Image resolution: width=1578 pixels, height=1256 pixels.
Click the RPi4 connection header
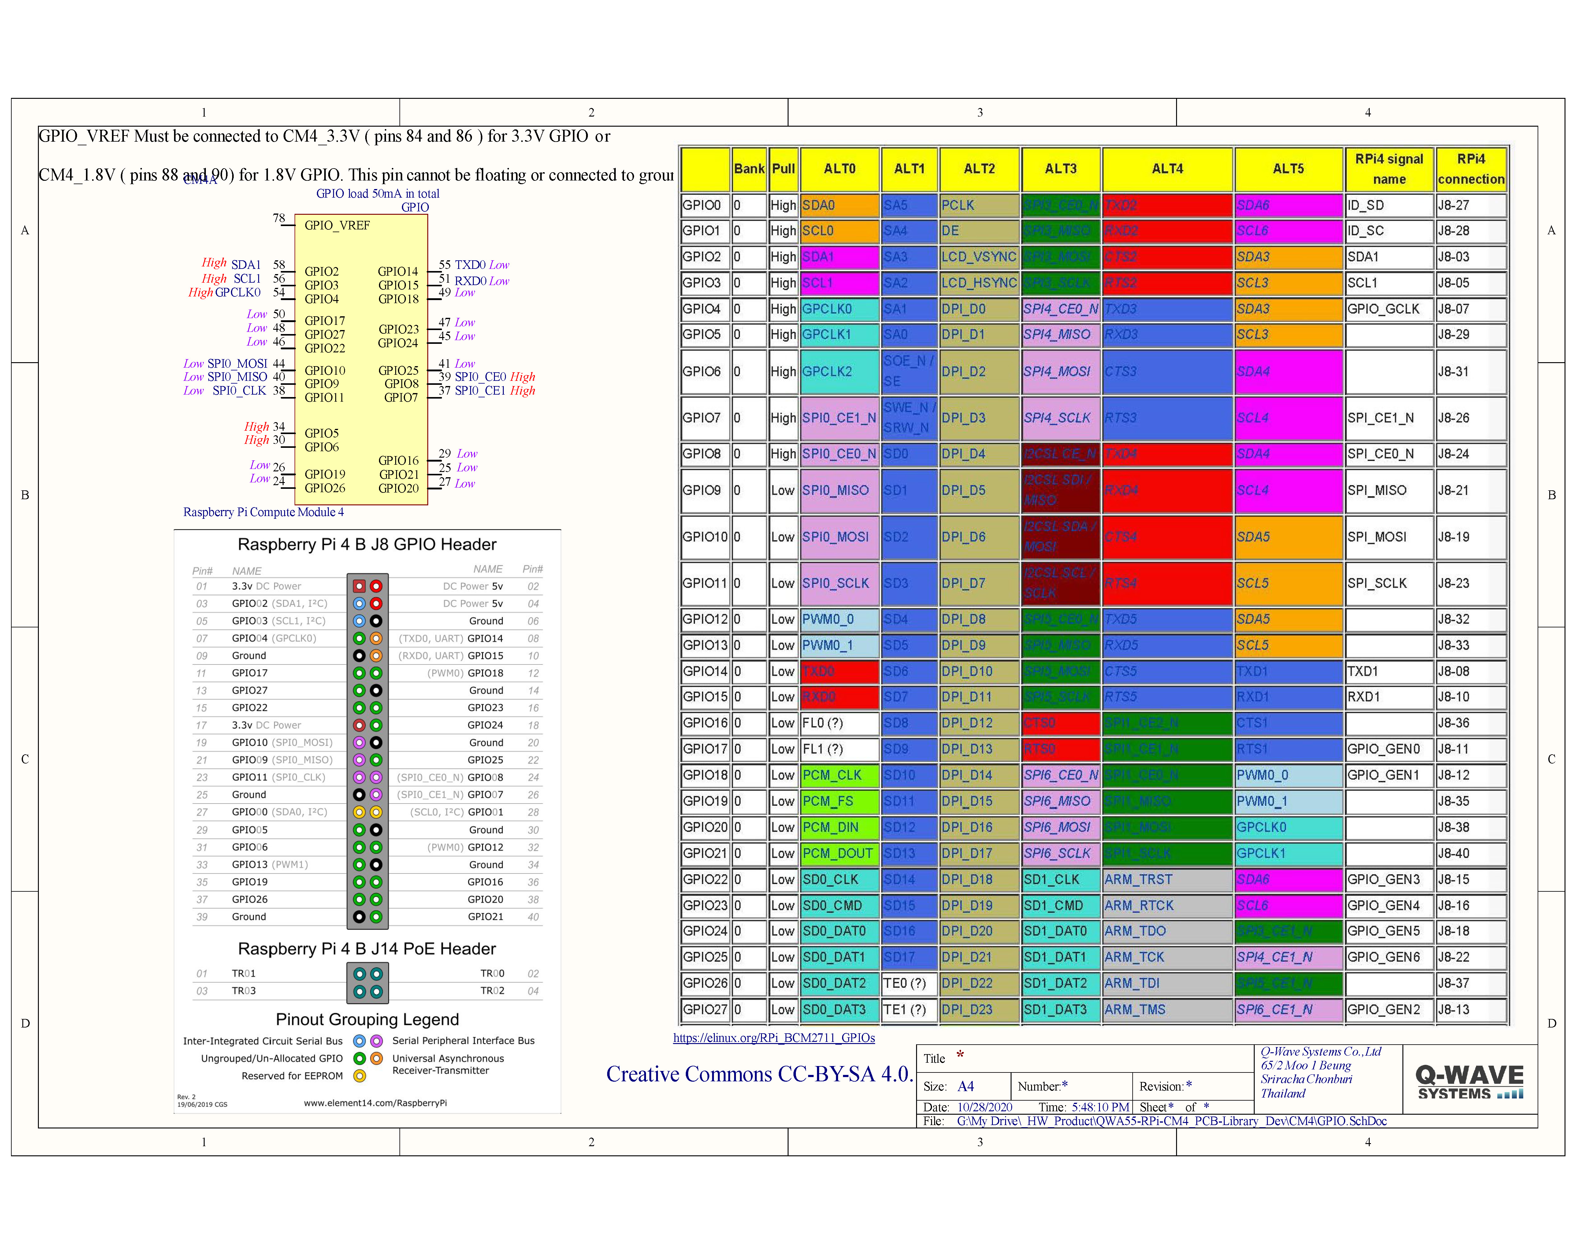[1471, 169]
